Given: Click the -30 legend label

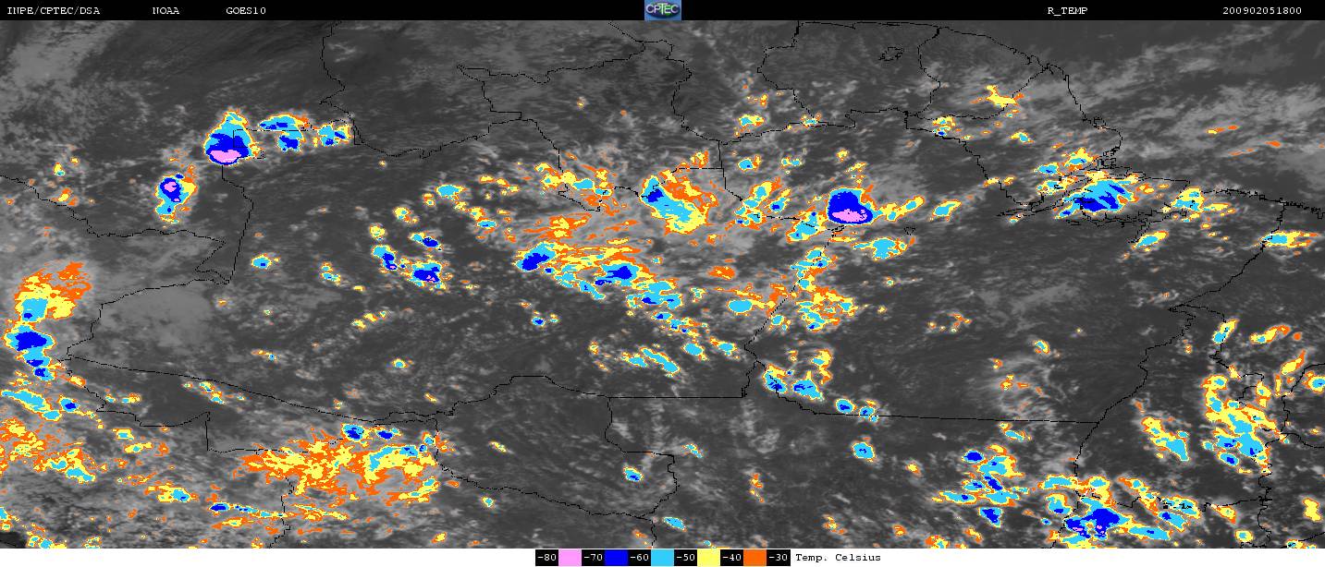Looking at the screenshot, I should pos(779,558).
